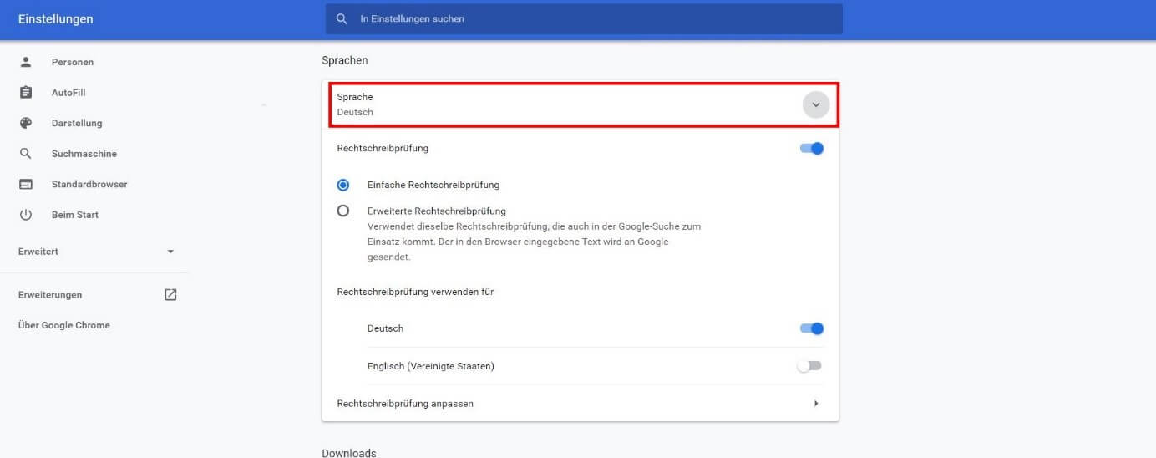Enable Englisch (Vereinigte Staaten) spell check toggle
The height and width of the screenshot is (458, 1156).
809,366
